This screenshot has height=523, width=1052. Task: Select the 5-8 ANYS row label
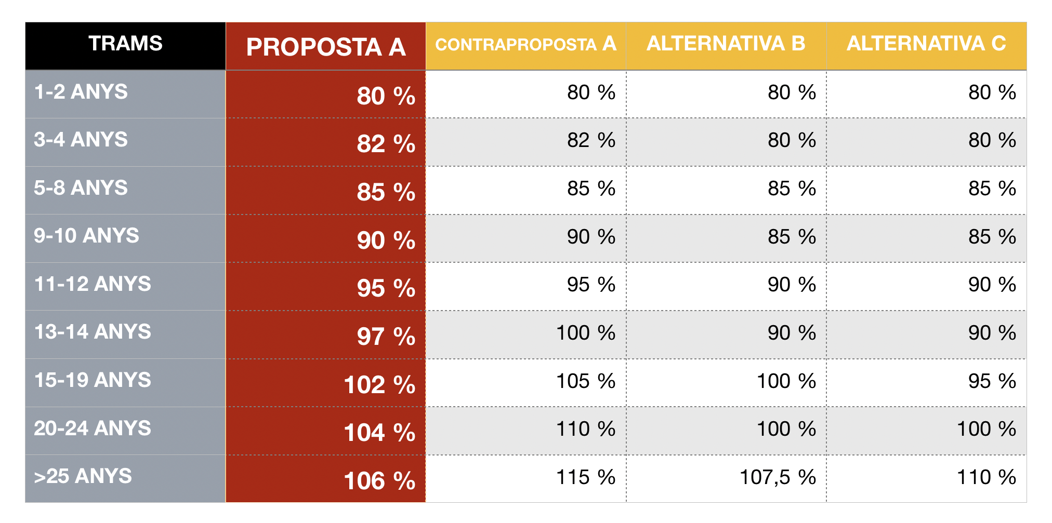point(81,188)
